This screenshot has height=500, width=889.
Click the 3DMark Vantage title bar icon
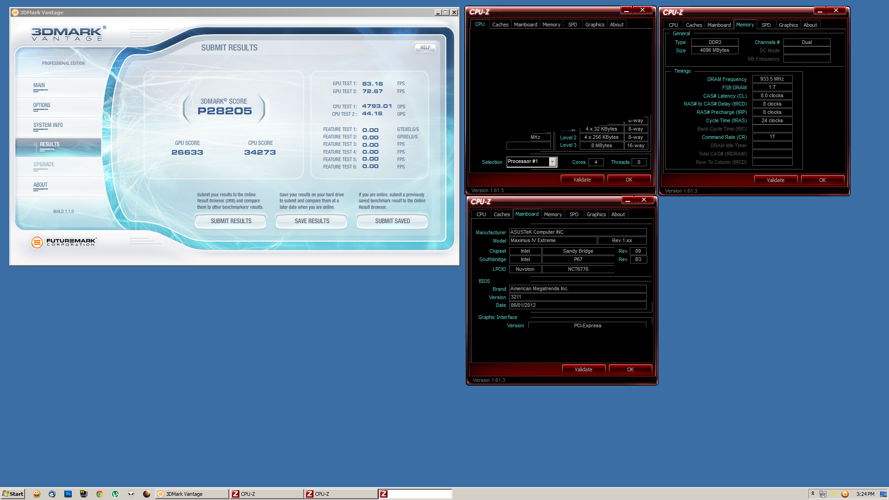15,12
